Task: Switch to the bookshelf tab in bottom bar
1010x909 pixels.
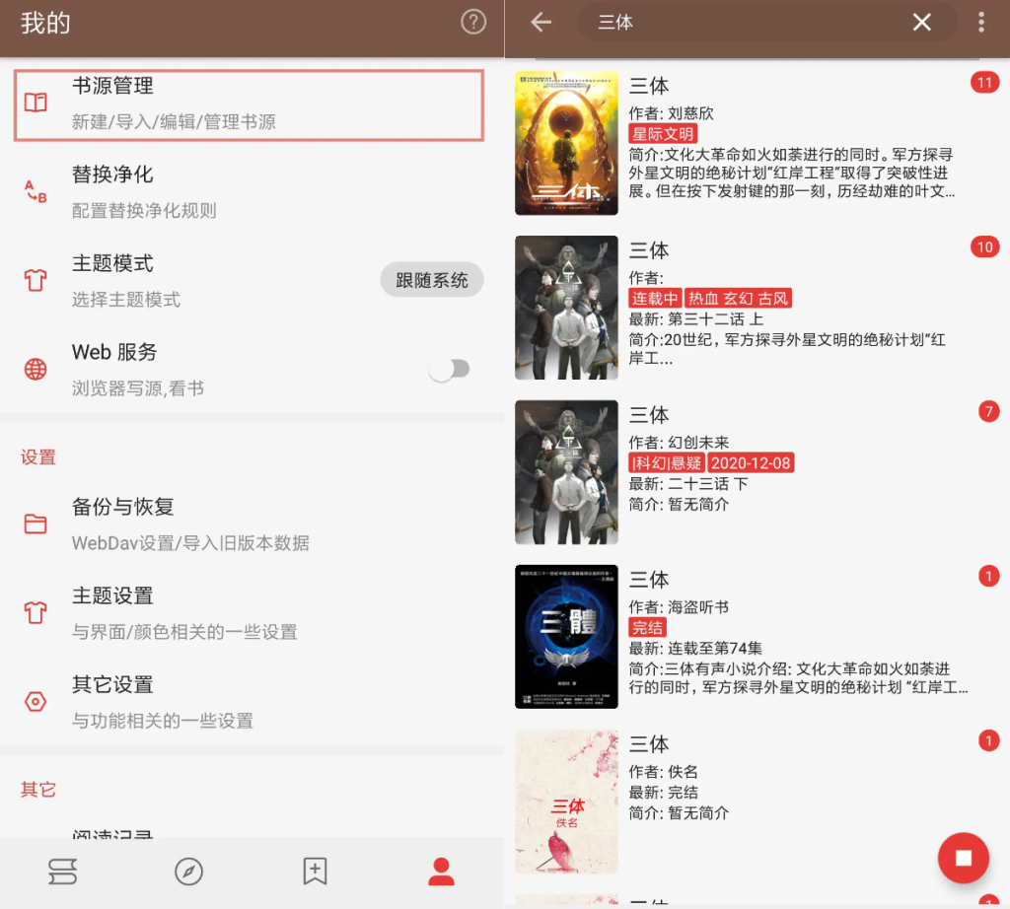Action: pyautogui.click(x=62, y=872)
